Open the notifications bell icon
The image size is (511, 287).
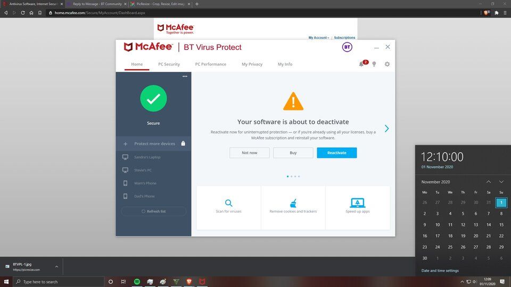[361, 64]
